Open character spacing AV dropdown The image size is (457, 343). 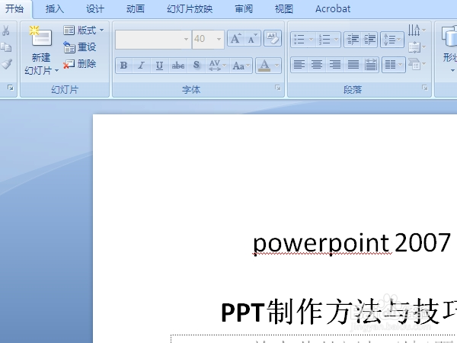pyautogui.click(x=218, y=66)
